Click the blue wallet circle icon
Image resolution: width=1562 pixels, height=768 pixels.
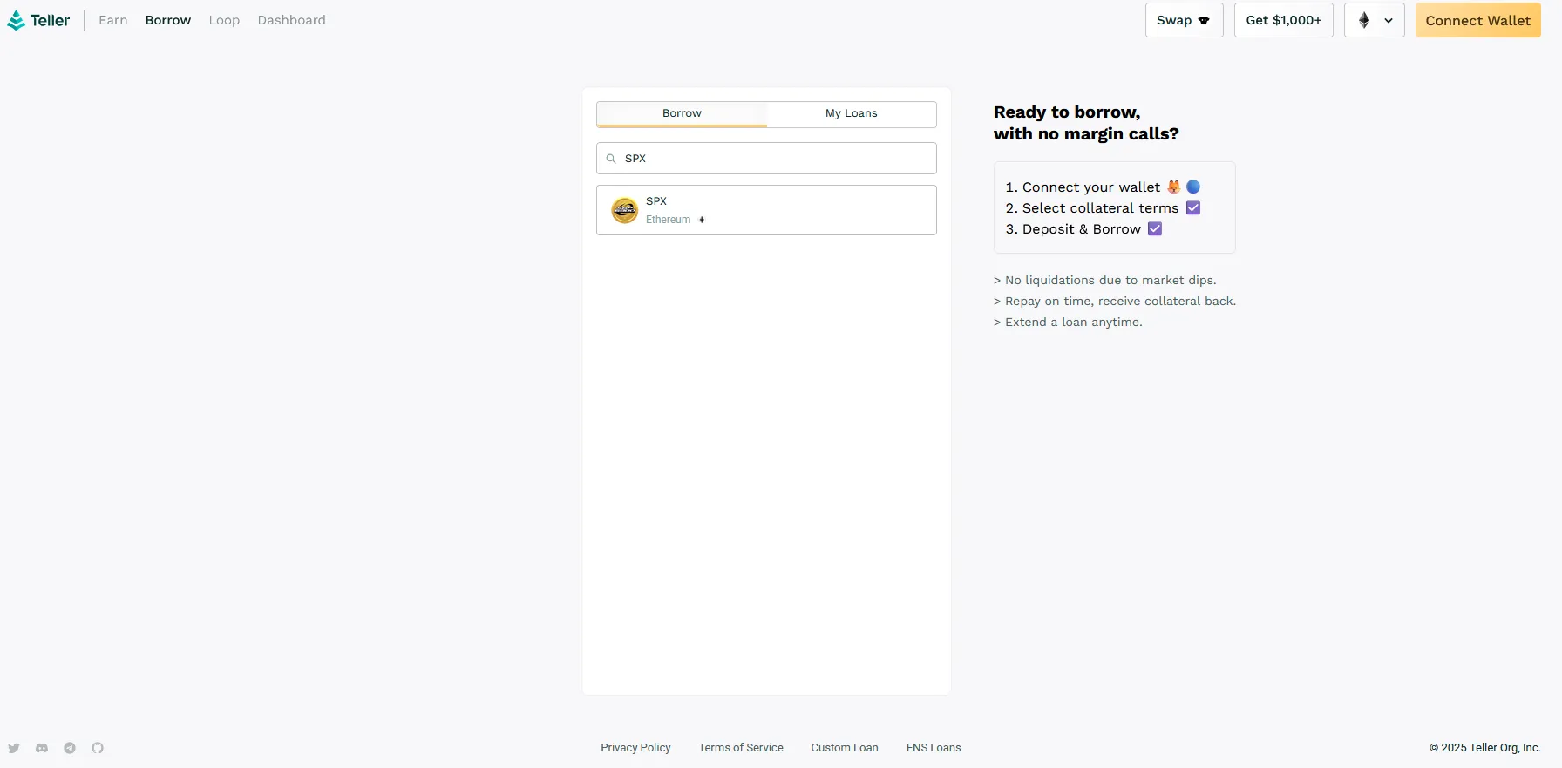[1193, 187]
